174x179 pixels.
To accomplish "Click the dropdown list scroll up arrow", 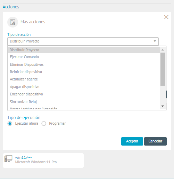I will pyautogui.click(x=163, y=50).
